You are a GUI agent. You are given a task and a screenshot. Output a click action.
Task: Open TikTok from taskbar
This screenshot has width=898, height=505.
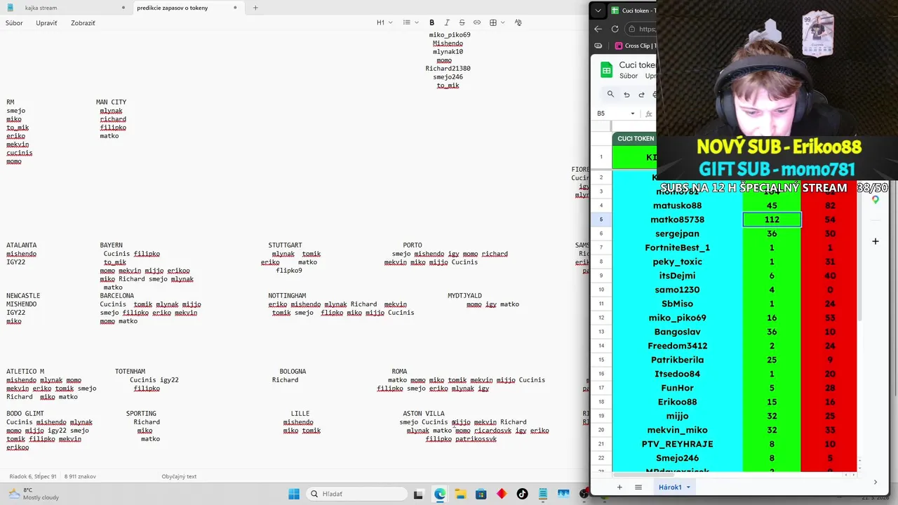click(x=522, y=494)
